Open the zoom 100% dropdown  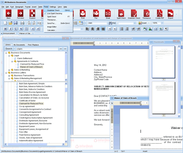click(x=162, y=23)
